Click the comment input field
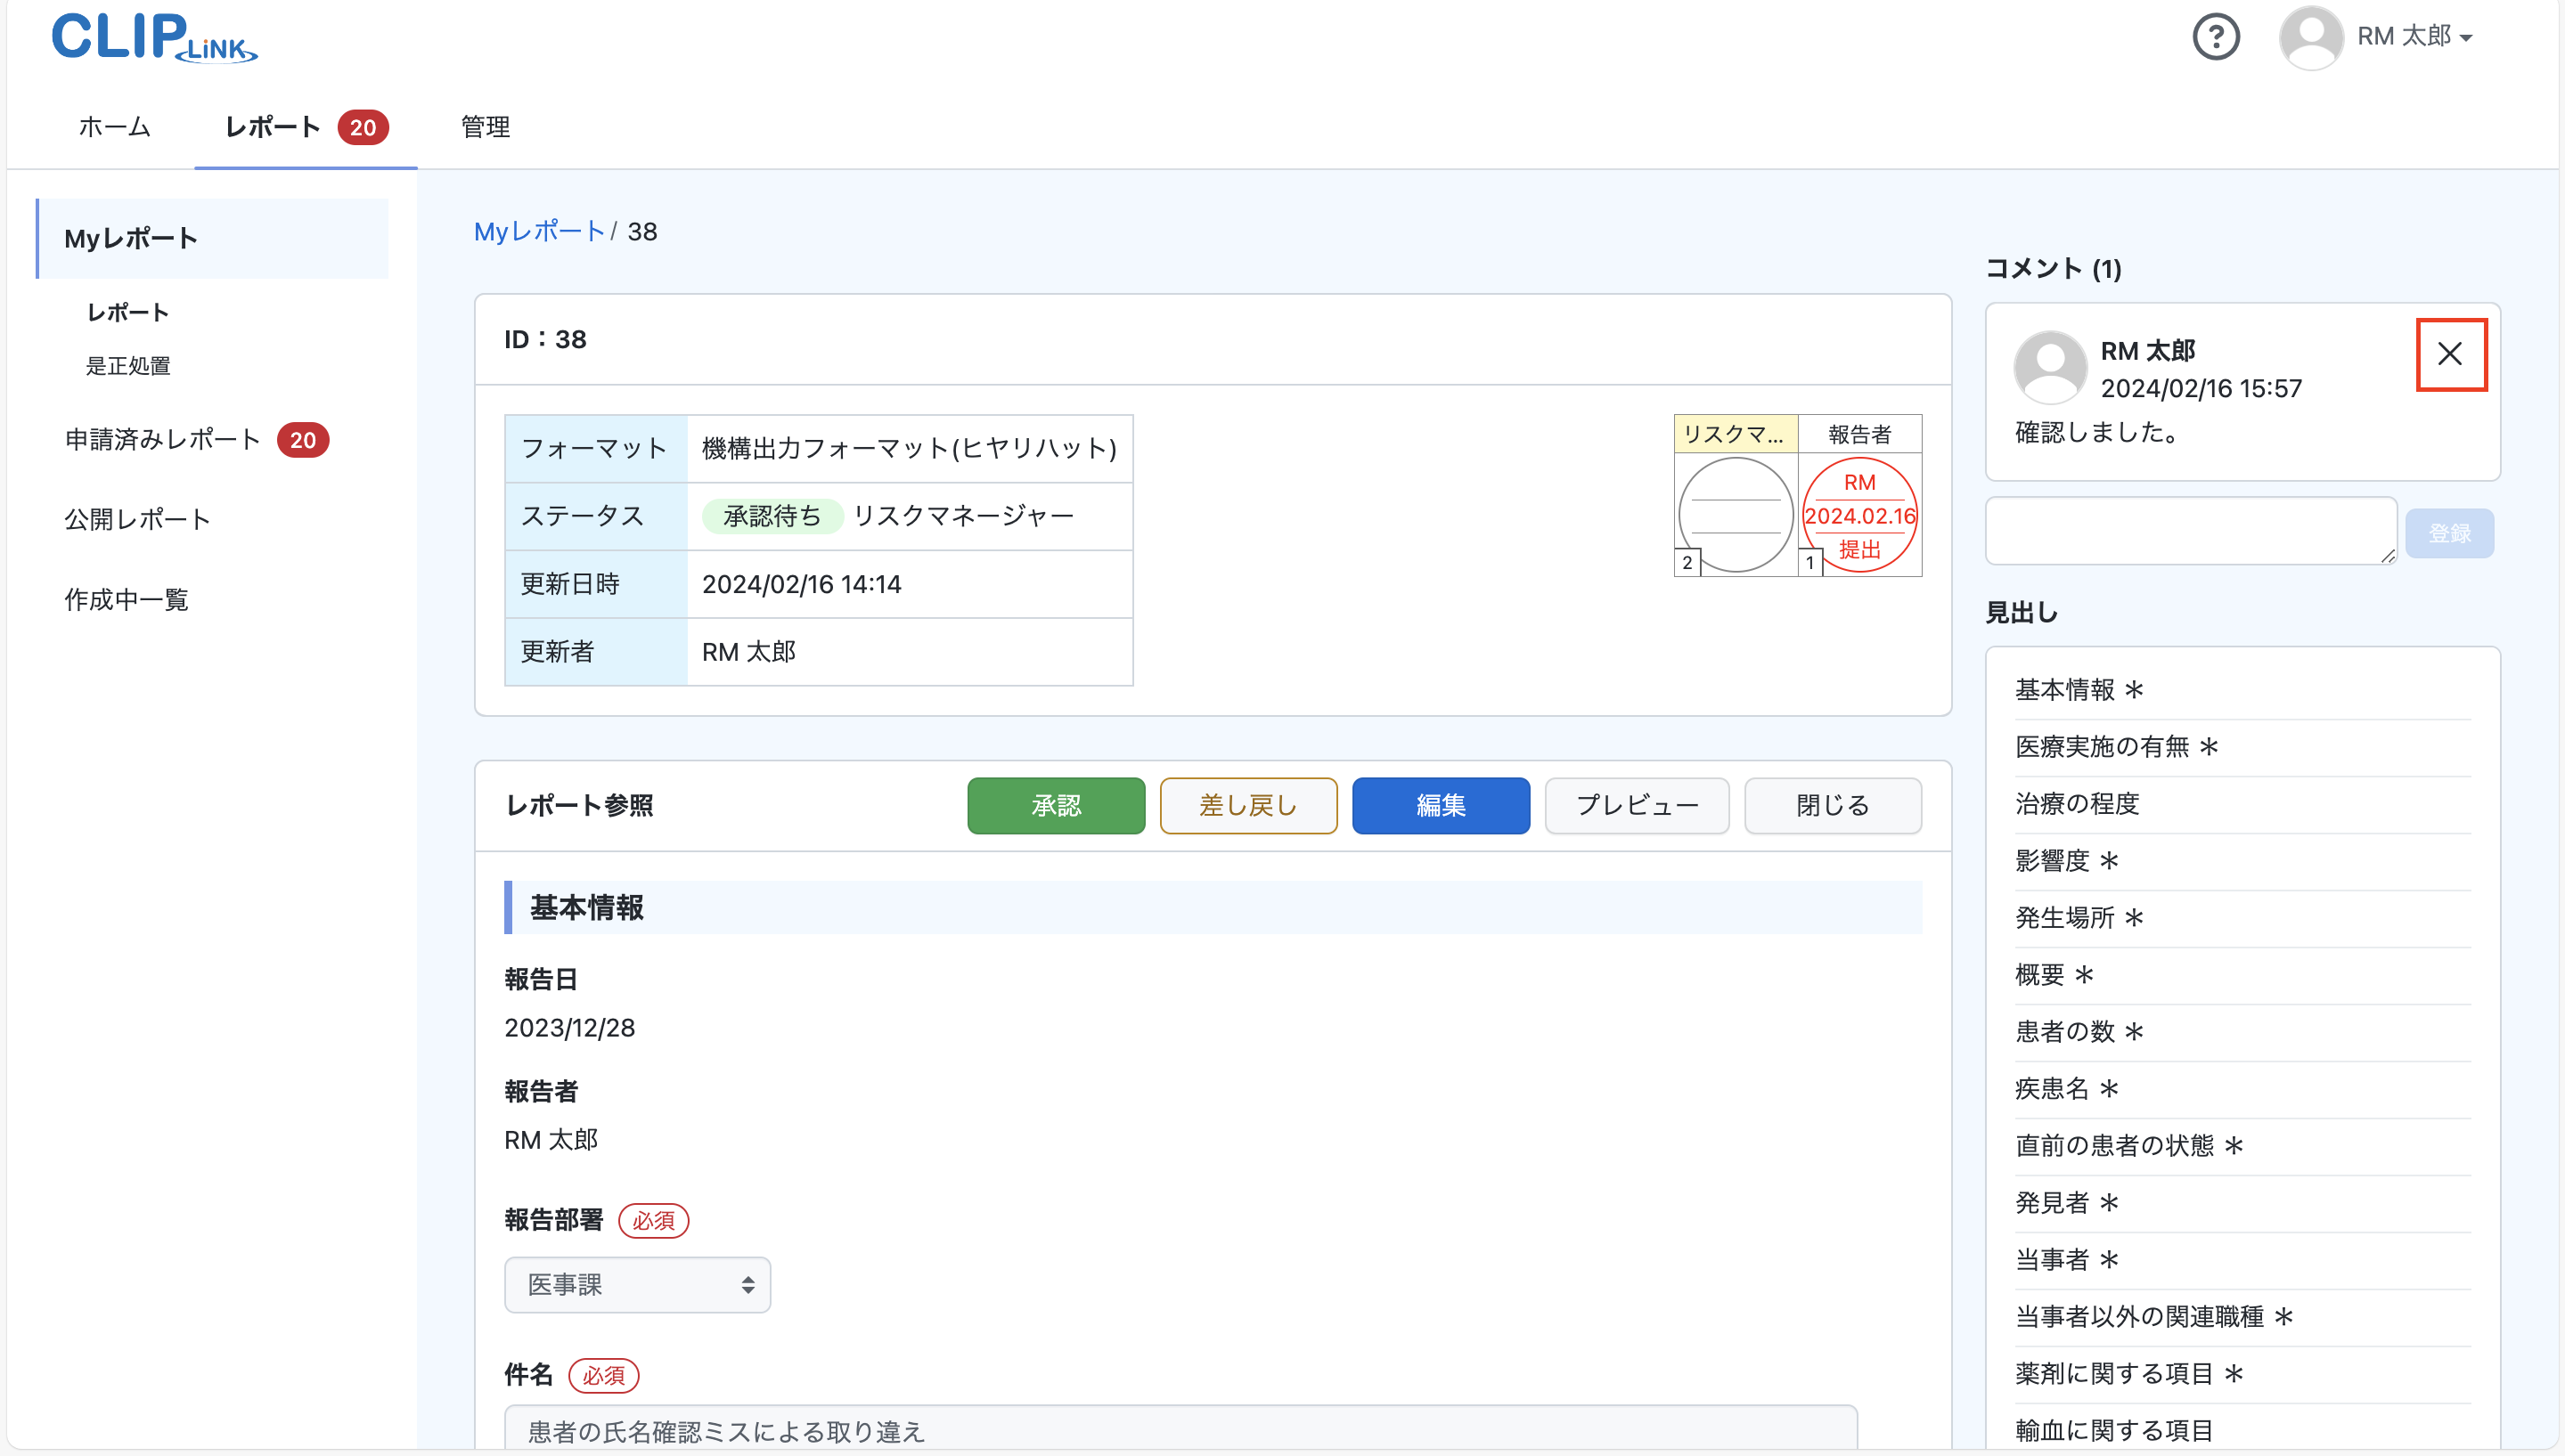The height and width of the screenshot is (1456, 2565). [x=2189, y=531]
